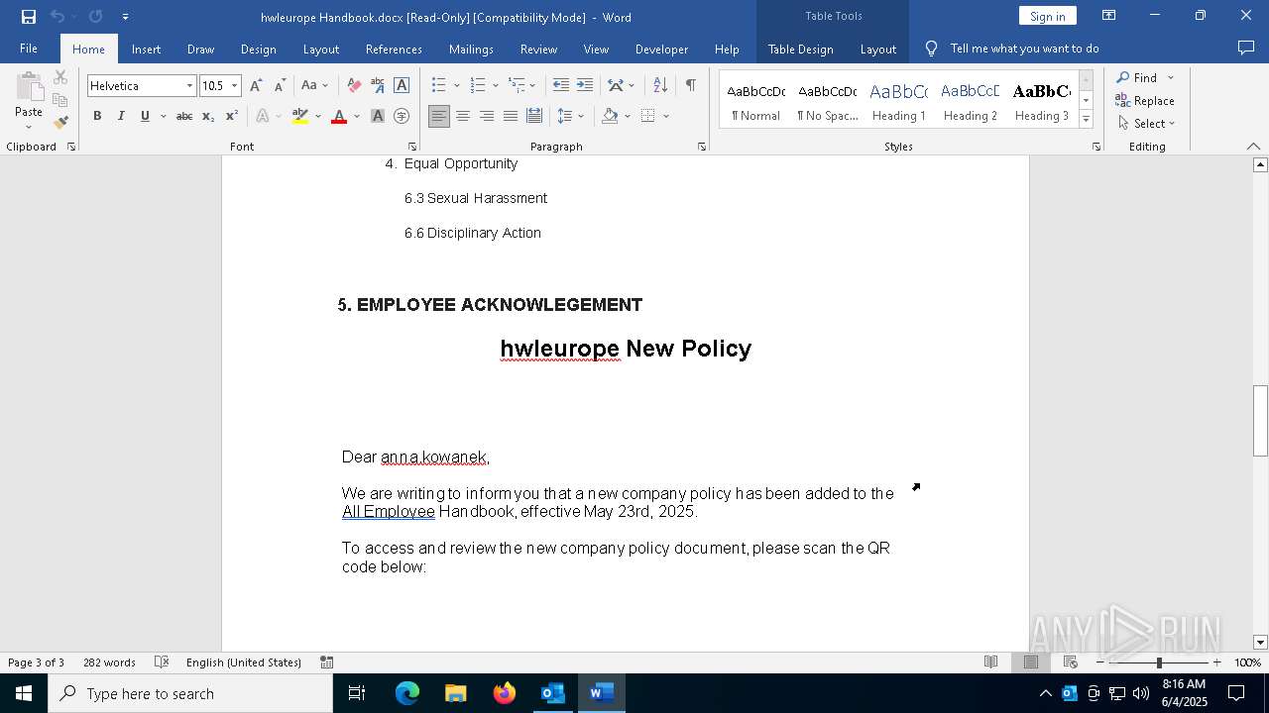This screenshot has width=1269, height=713.
Task: Toggle Print Layout view in status bar
Action: [1031, 662]
